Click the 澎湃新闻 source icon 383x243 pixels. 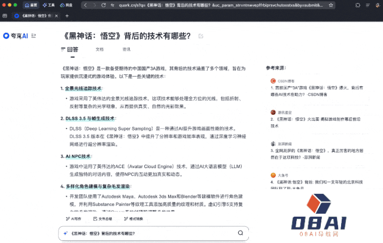coord(272,144)
